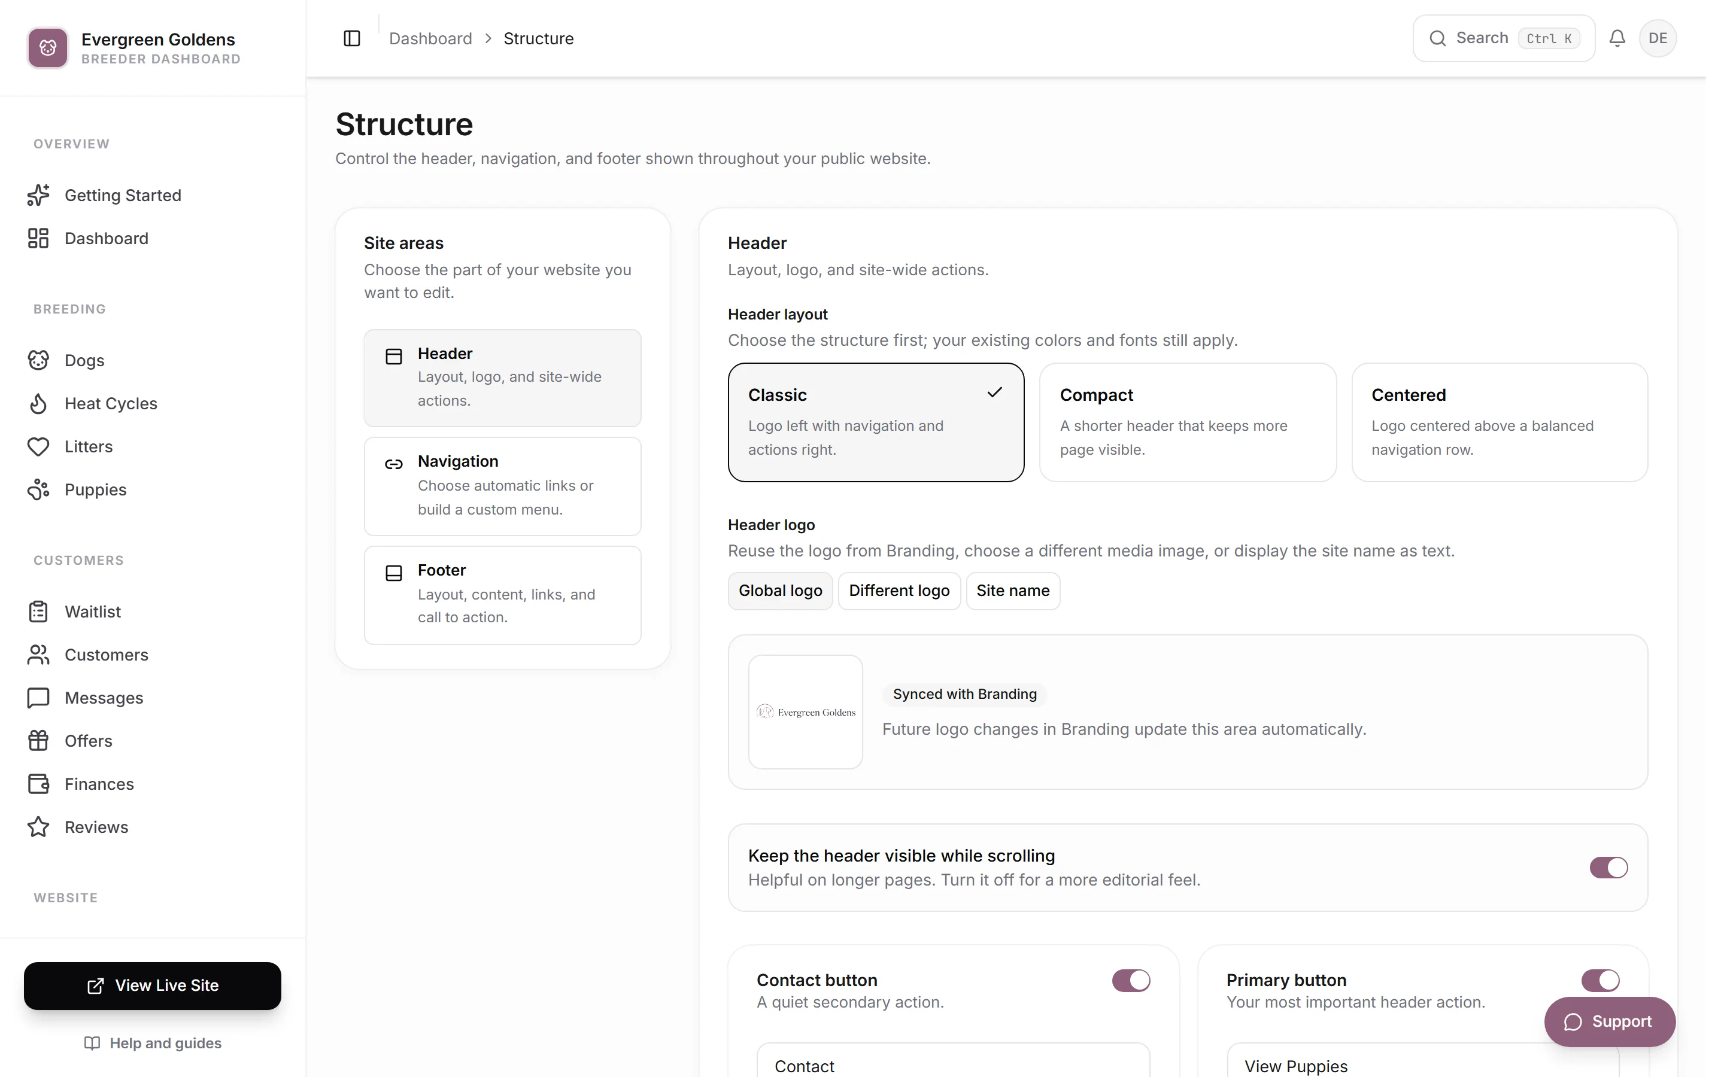The width and height of the screenshot is (1724, 1077).
Task: Choose the Different logo option
Action: [899, 591]
